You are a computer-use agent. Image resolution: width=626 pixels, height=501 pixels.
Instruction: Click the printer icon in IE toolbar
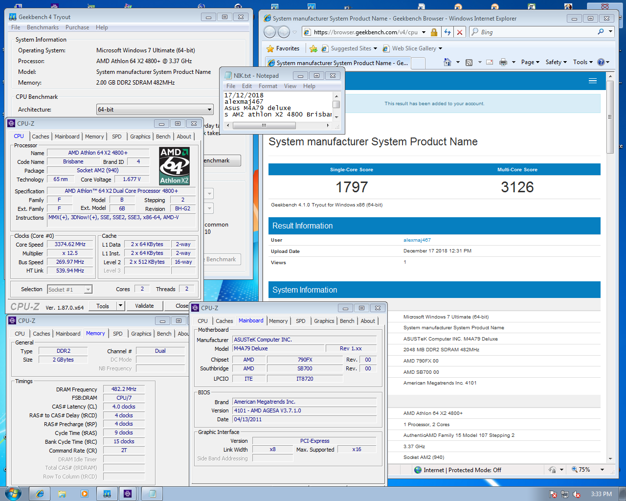(503, 62)
